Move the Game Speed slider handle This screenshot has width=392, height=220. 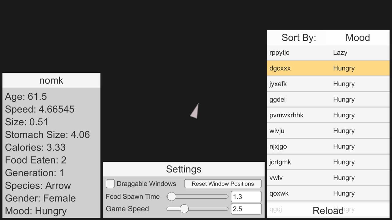click(184, 209)
